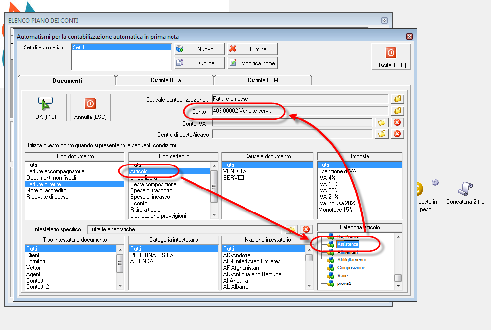This screenshot has width=491, height=330.
Task: Click the Duplica button
Action: 199,63
